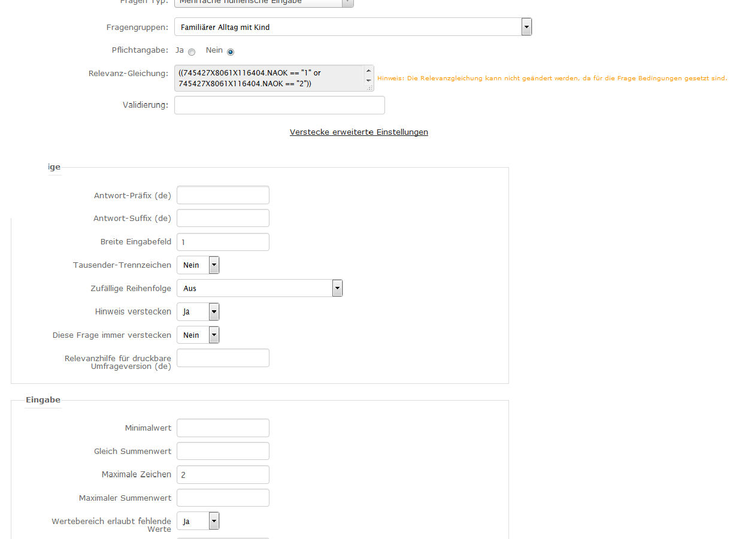This screenshot has height=539, width=739.
Task: Click the Relevanzhilfe für druckbare Umfrageversion field
Action: point(223,358)
